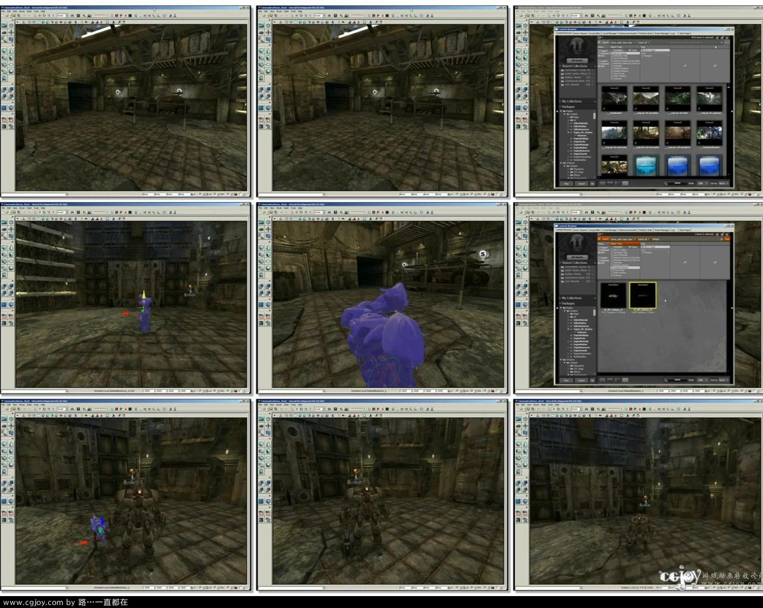This screenshot has height=608, width=763.
Task: Toggle Realtime viewport icon in middle-left editor window
Action: click(23, 219)
